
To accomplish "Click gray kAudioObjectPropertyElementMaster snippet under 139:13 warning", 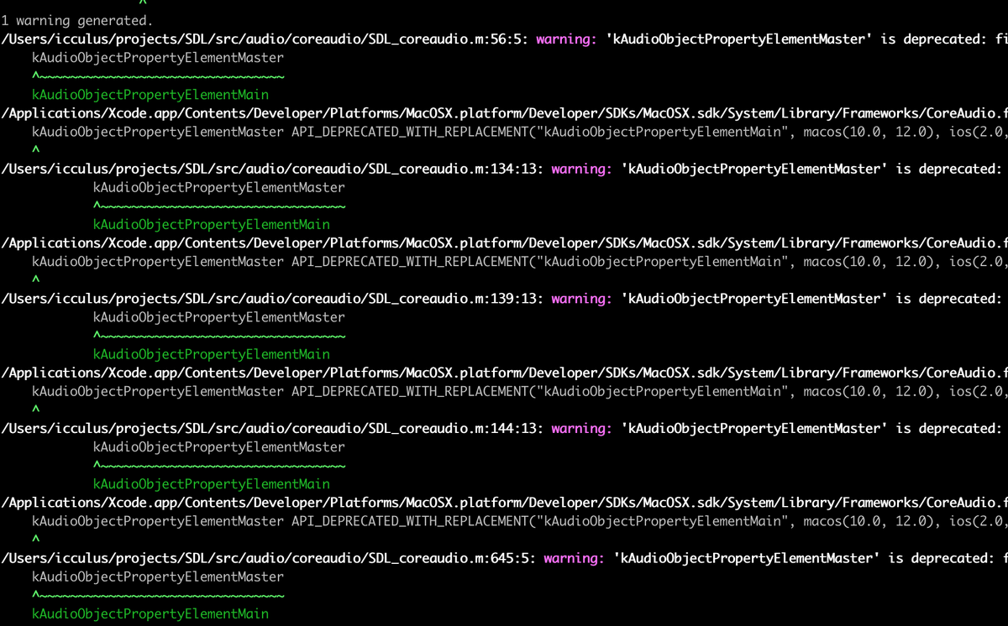I will (x=219, y=317).
